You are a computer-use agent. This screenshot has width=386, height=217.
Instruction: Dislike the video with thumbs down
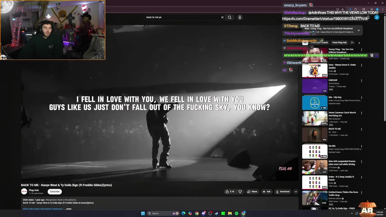(240, 191)
